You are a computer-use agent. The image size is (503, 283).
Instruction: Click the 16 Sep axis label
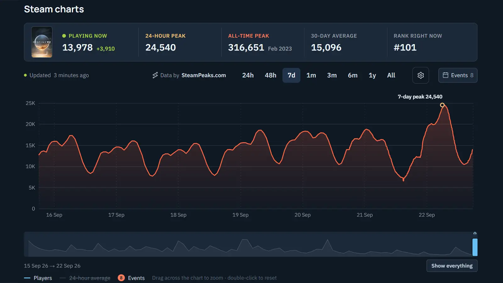point(54,215)
